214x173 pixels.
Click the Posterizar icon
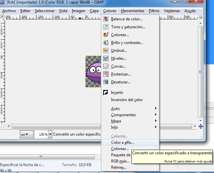point(106,74)
